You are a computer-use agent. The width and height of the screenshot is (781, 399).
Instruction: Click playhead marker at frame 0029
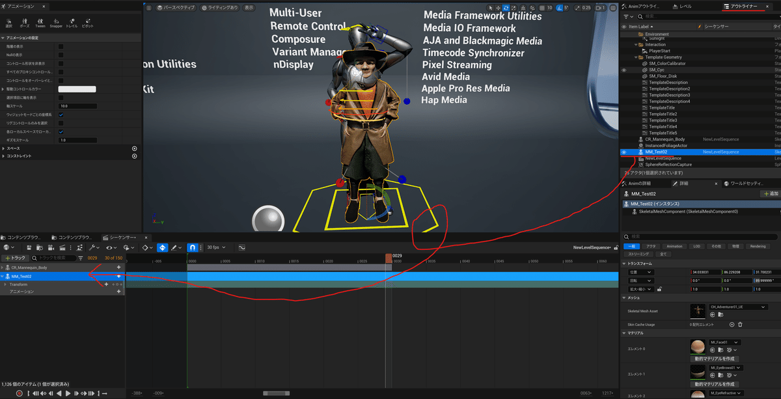tap(389, 258)
